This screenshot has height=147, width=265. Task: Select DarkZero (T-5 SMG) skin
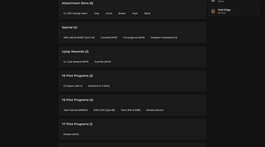[99, 86]
